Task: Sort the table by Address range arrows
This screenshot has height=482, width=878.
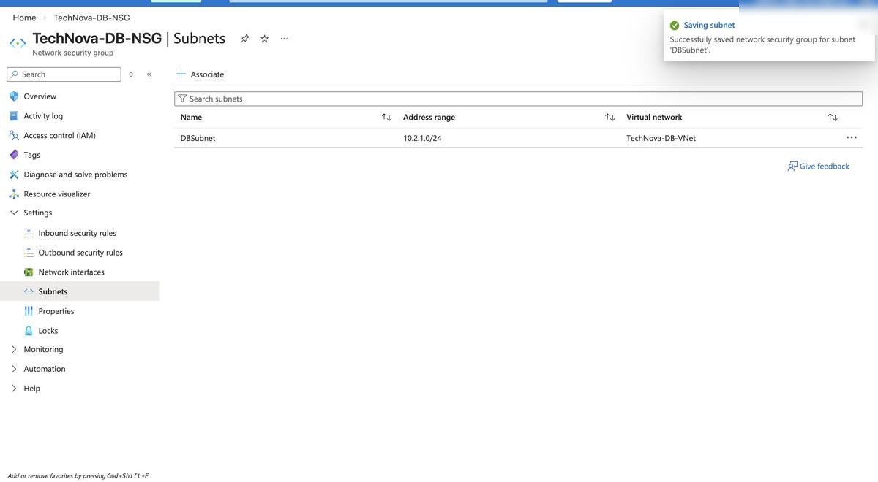Action: click(609, 118)
